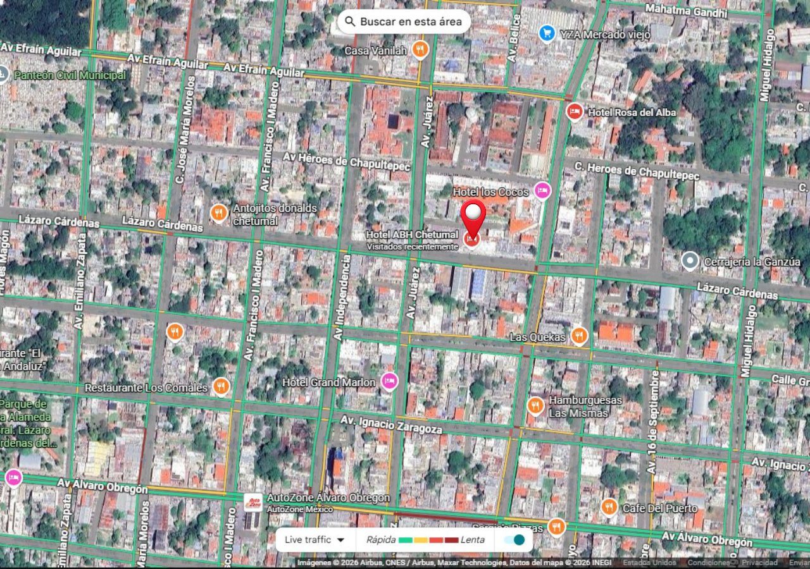This screenshot has height=569, width=810.
Task: Click the pink Hotel los Cocos marker
Action: (542, 190)
